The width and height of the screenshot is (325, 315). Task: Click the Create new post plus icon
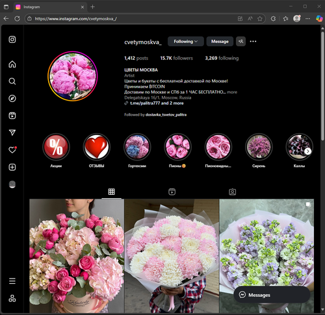[12, 167]
